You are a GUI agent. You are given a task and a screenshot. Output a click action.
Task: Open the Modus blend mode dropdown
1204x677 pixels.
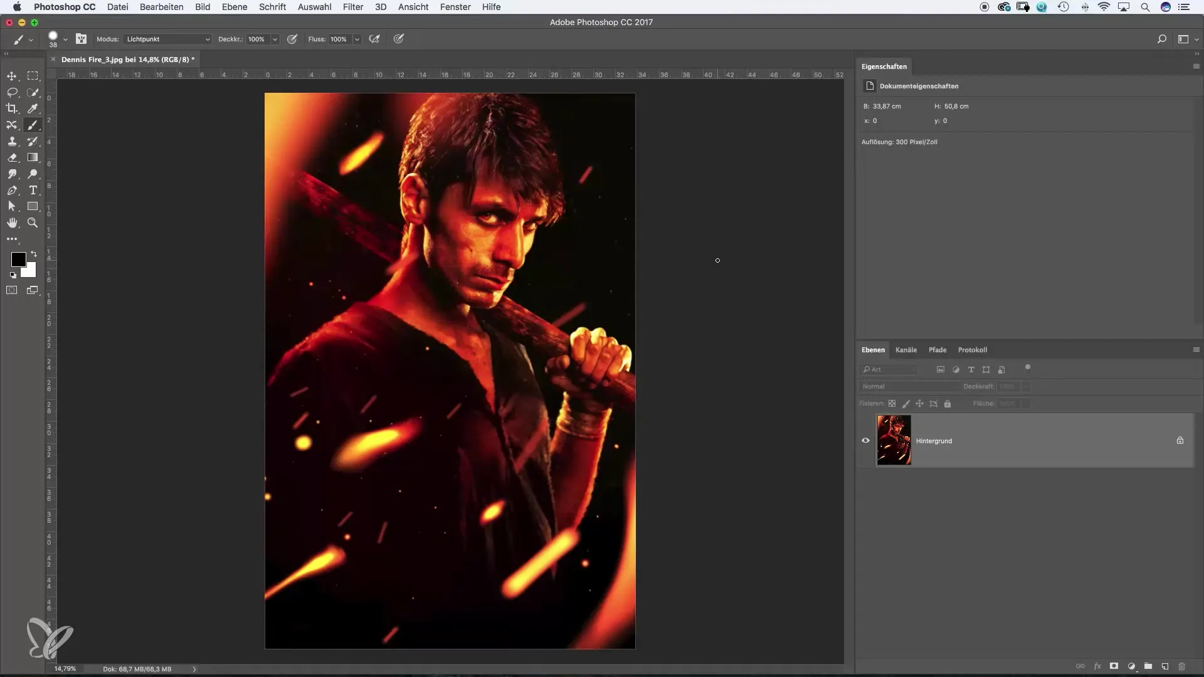(167, 39)
